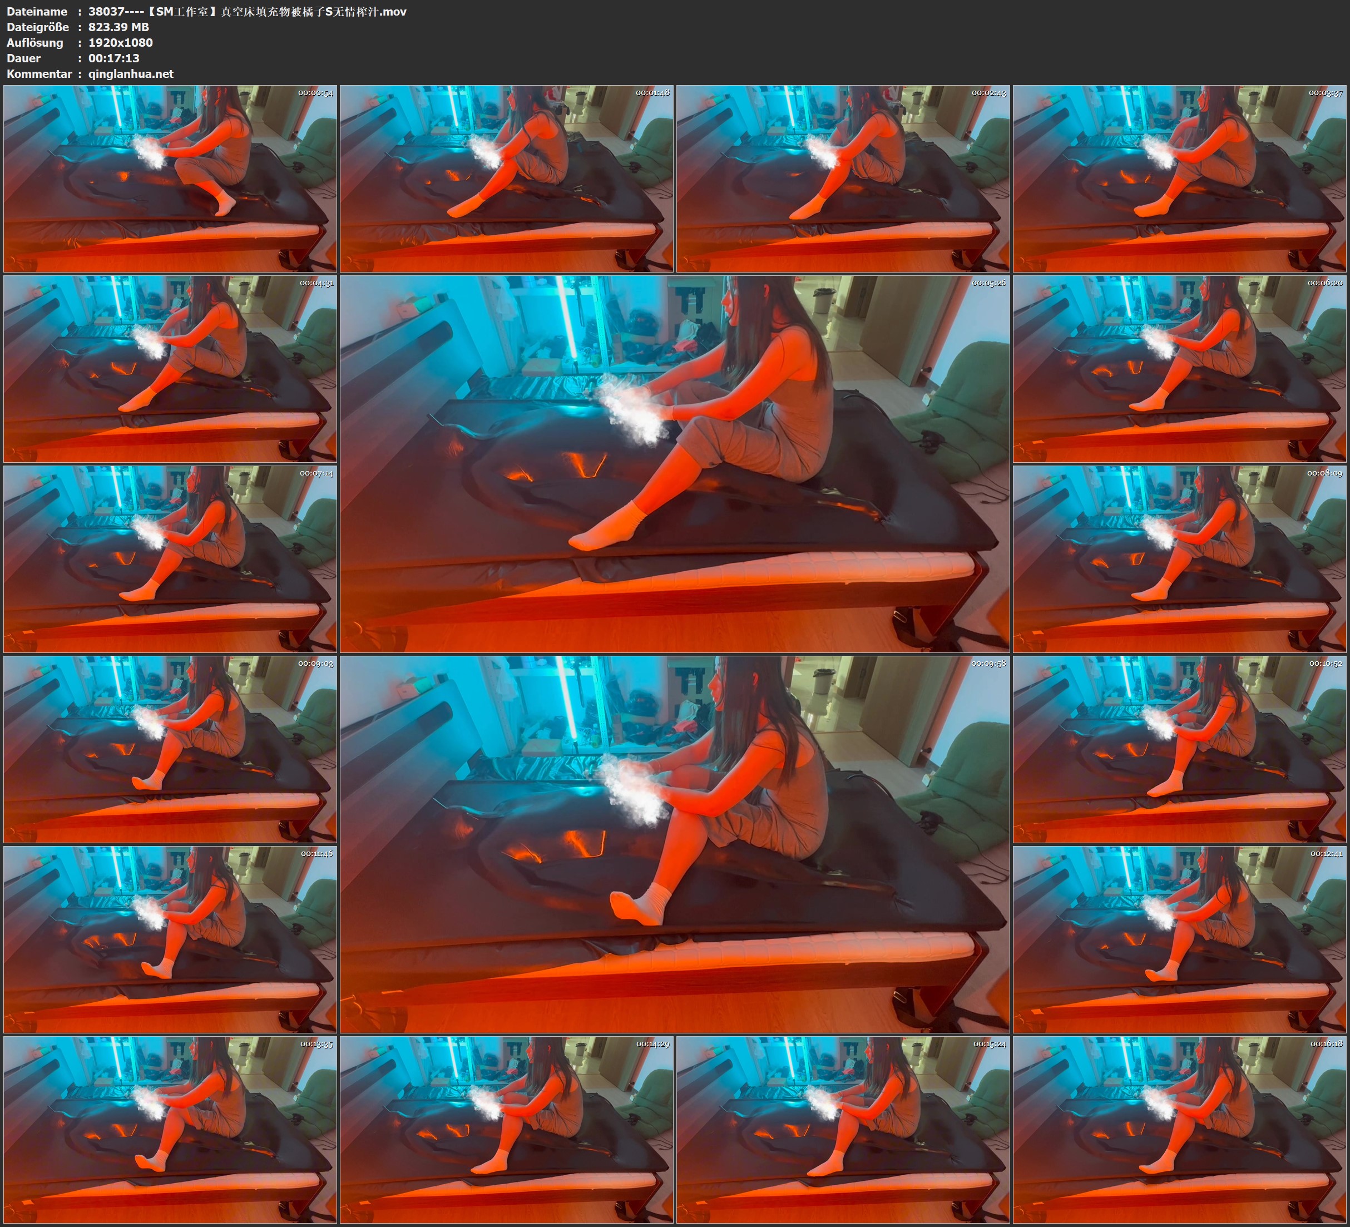
Task: Click the thumbnail timestamped 00:00:54
Action: tap(170, 178)
